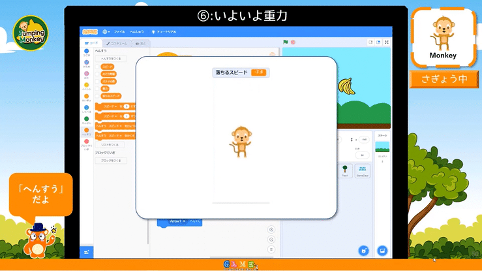Click the red stop sign icon

[x=293, y=42]
